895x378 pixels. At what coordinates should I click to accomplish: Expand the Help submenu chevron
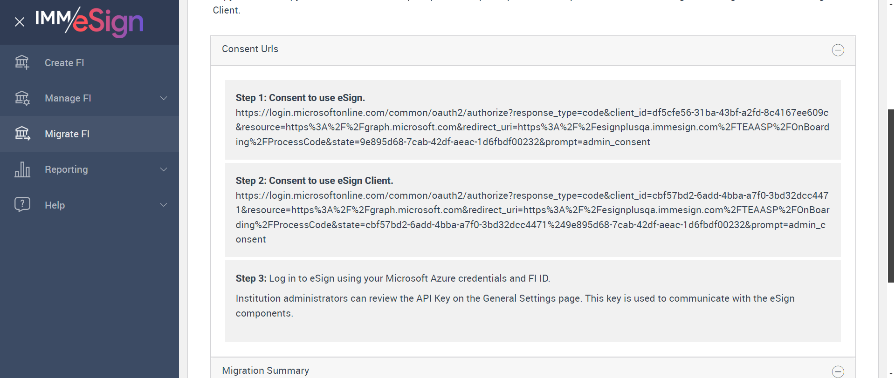(164, 205)
